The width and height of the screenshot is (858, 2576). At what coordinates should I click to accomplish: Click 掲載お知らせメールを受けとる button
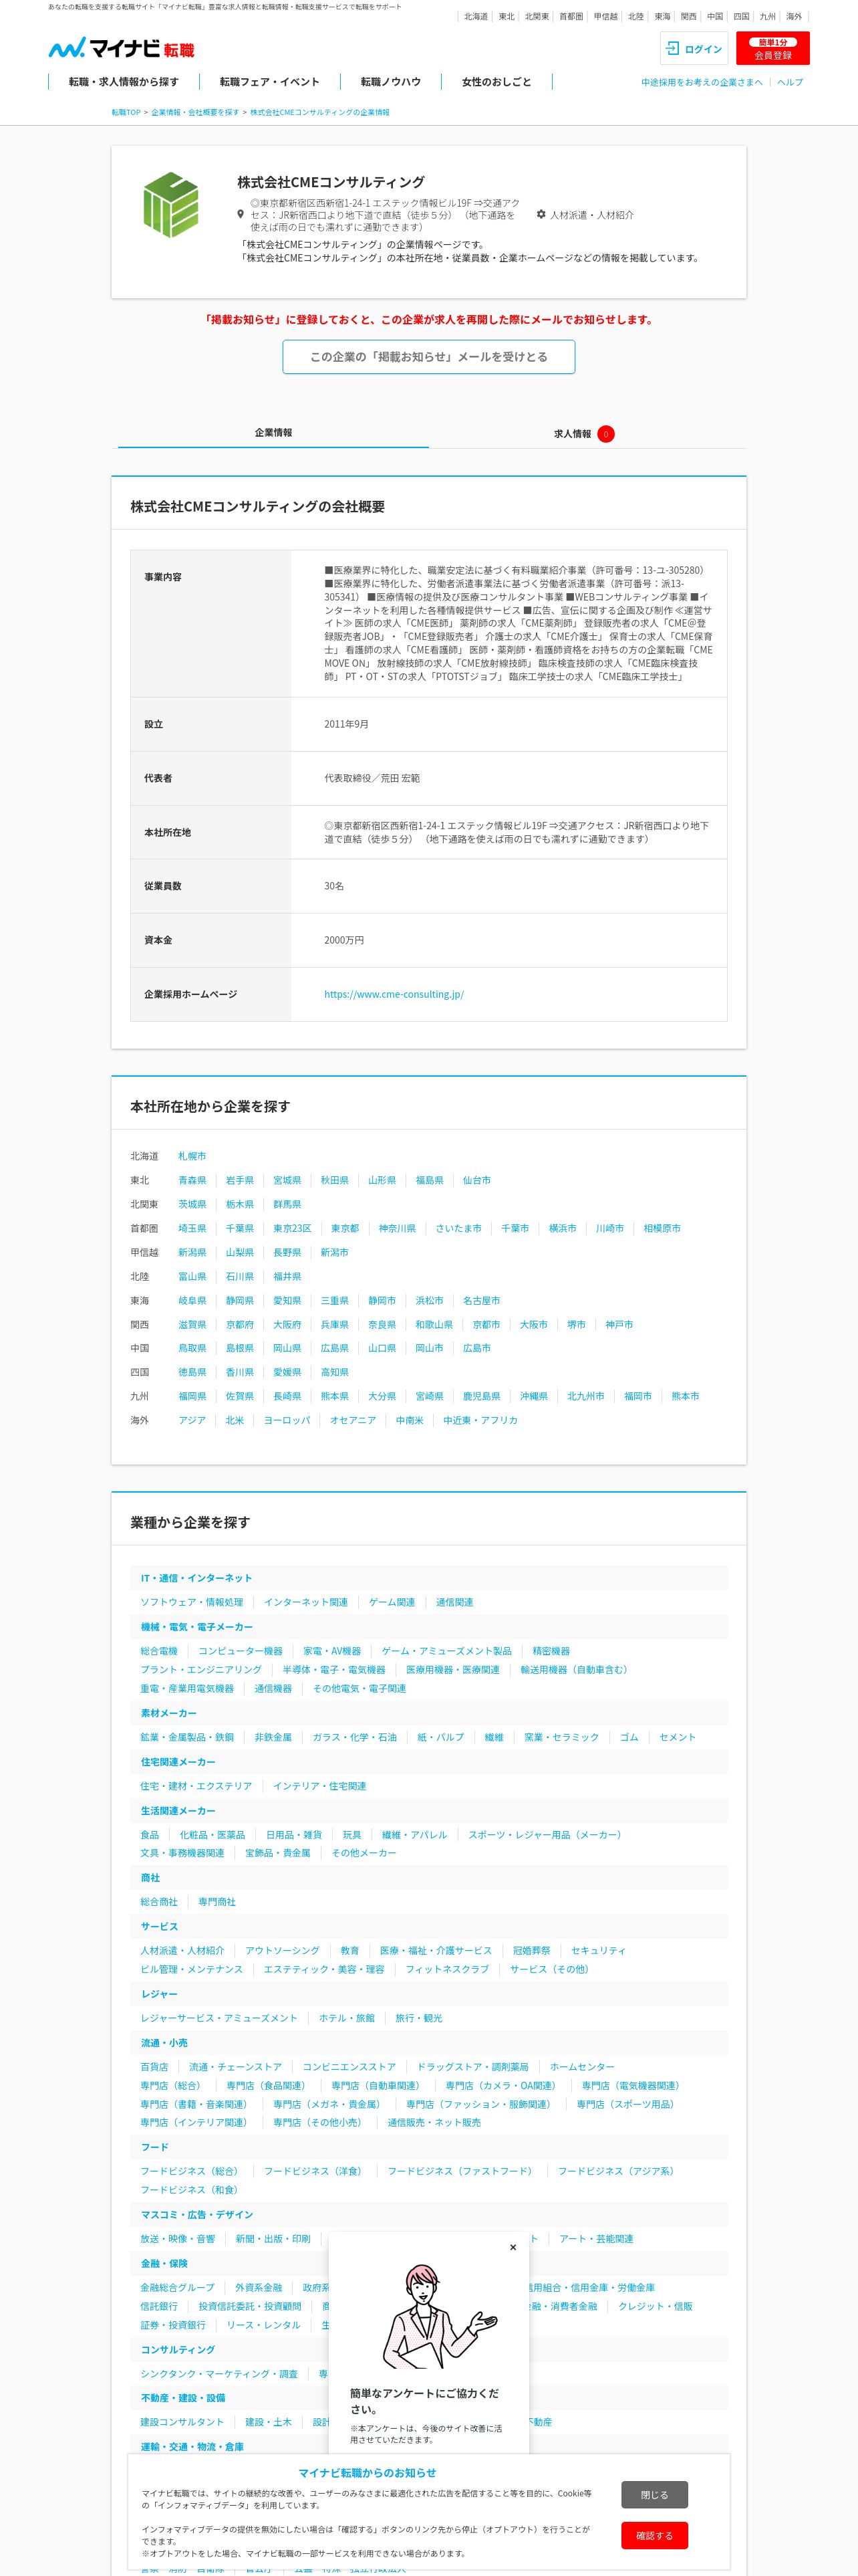(x=428, y=357)
